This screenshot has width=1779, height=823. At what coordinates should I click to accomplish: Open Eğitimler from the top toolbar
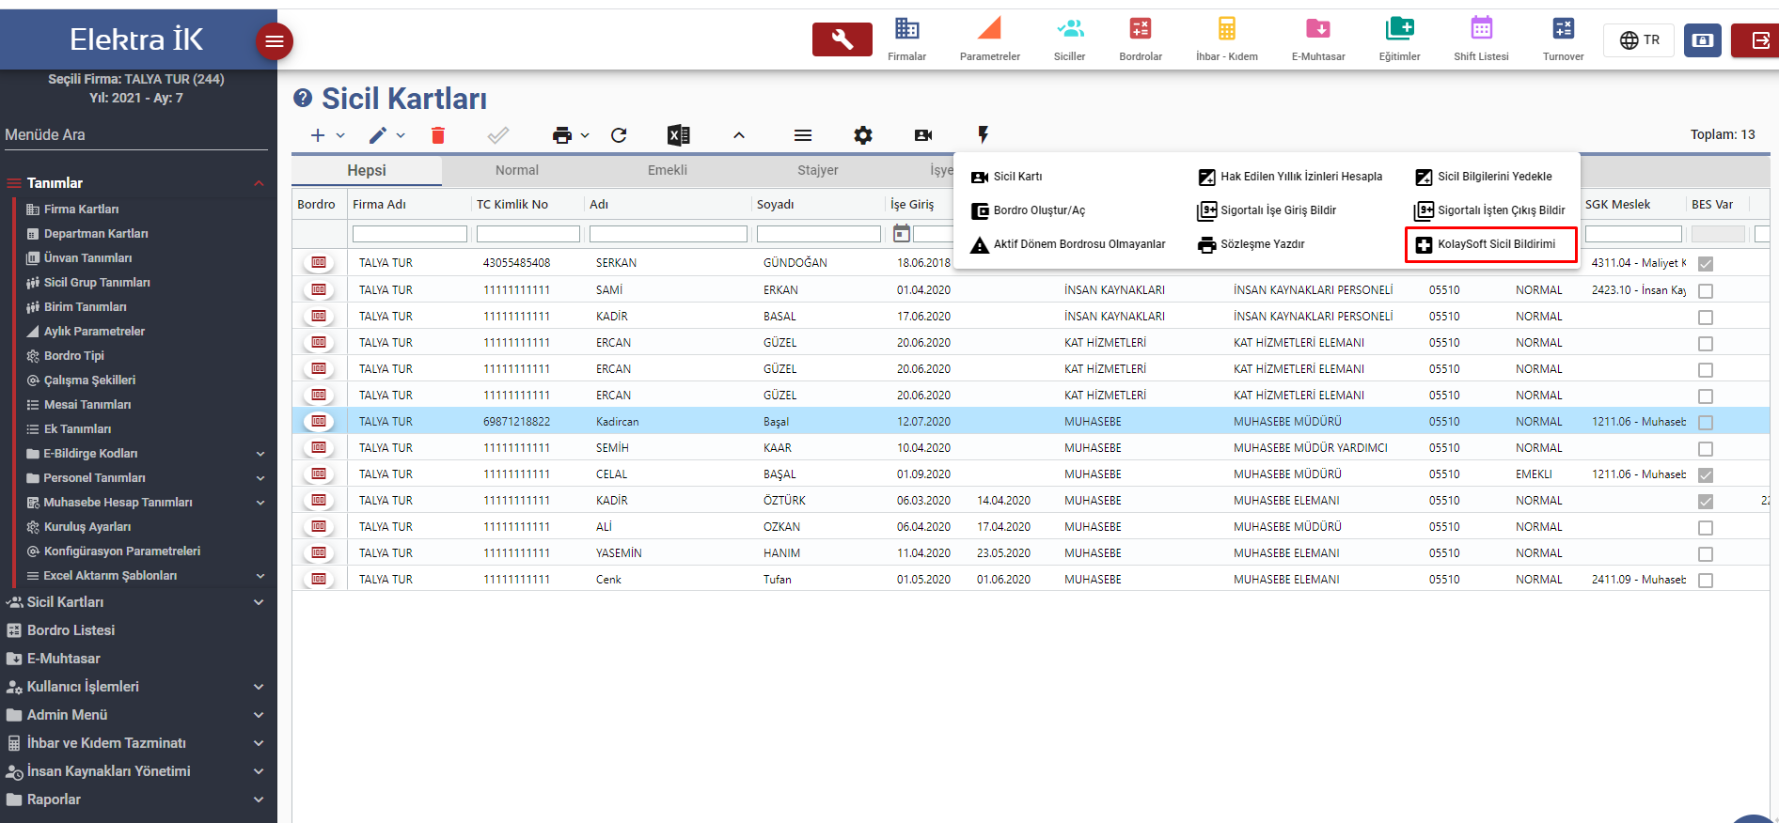pos(1399,39)
